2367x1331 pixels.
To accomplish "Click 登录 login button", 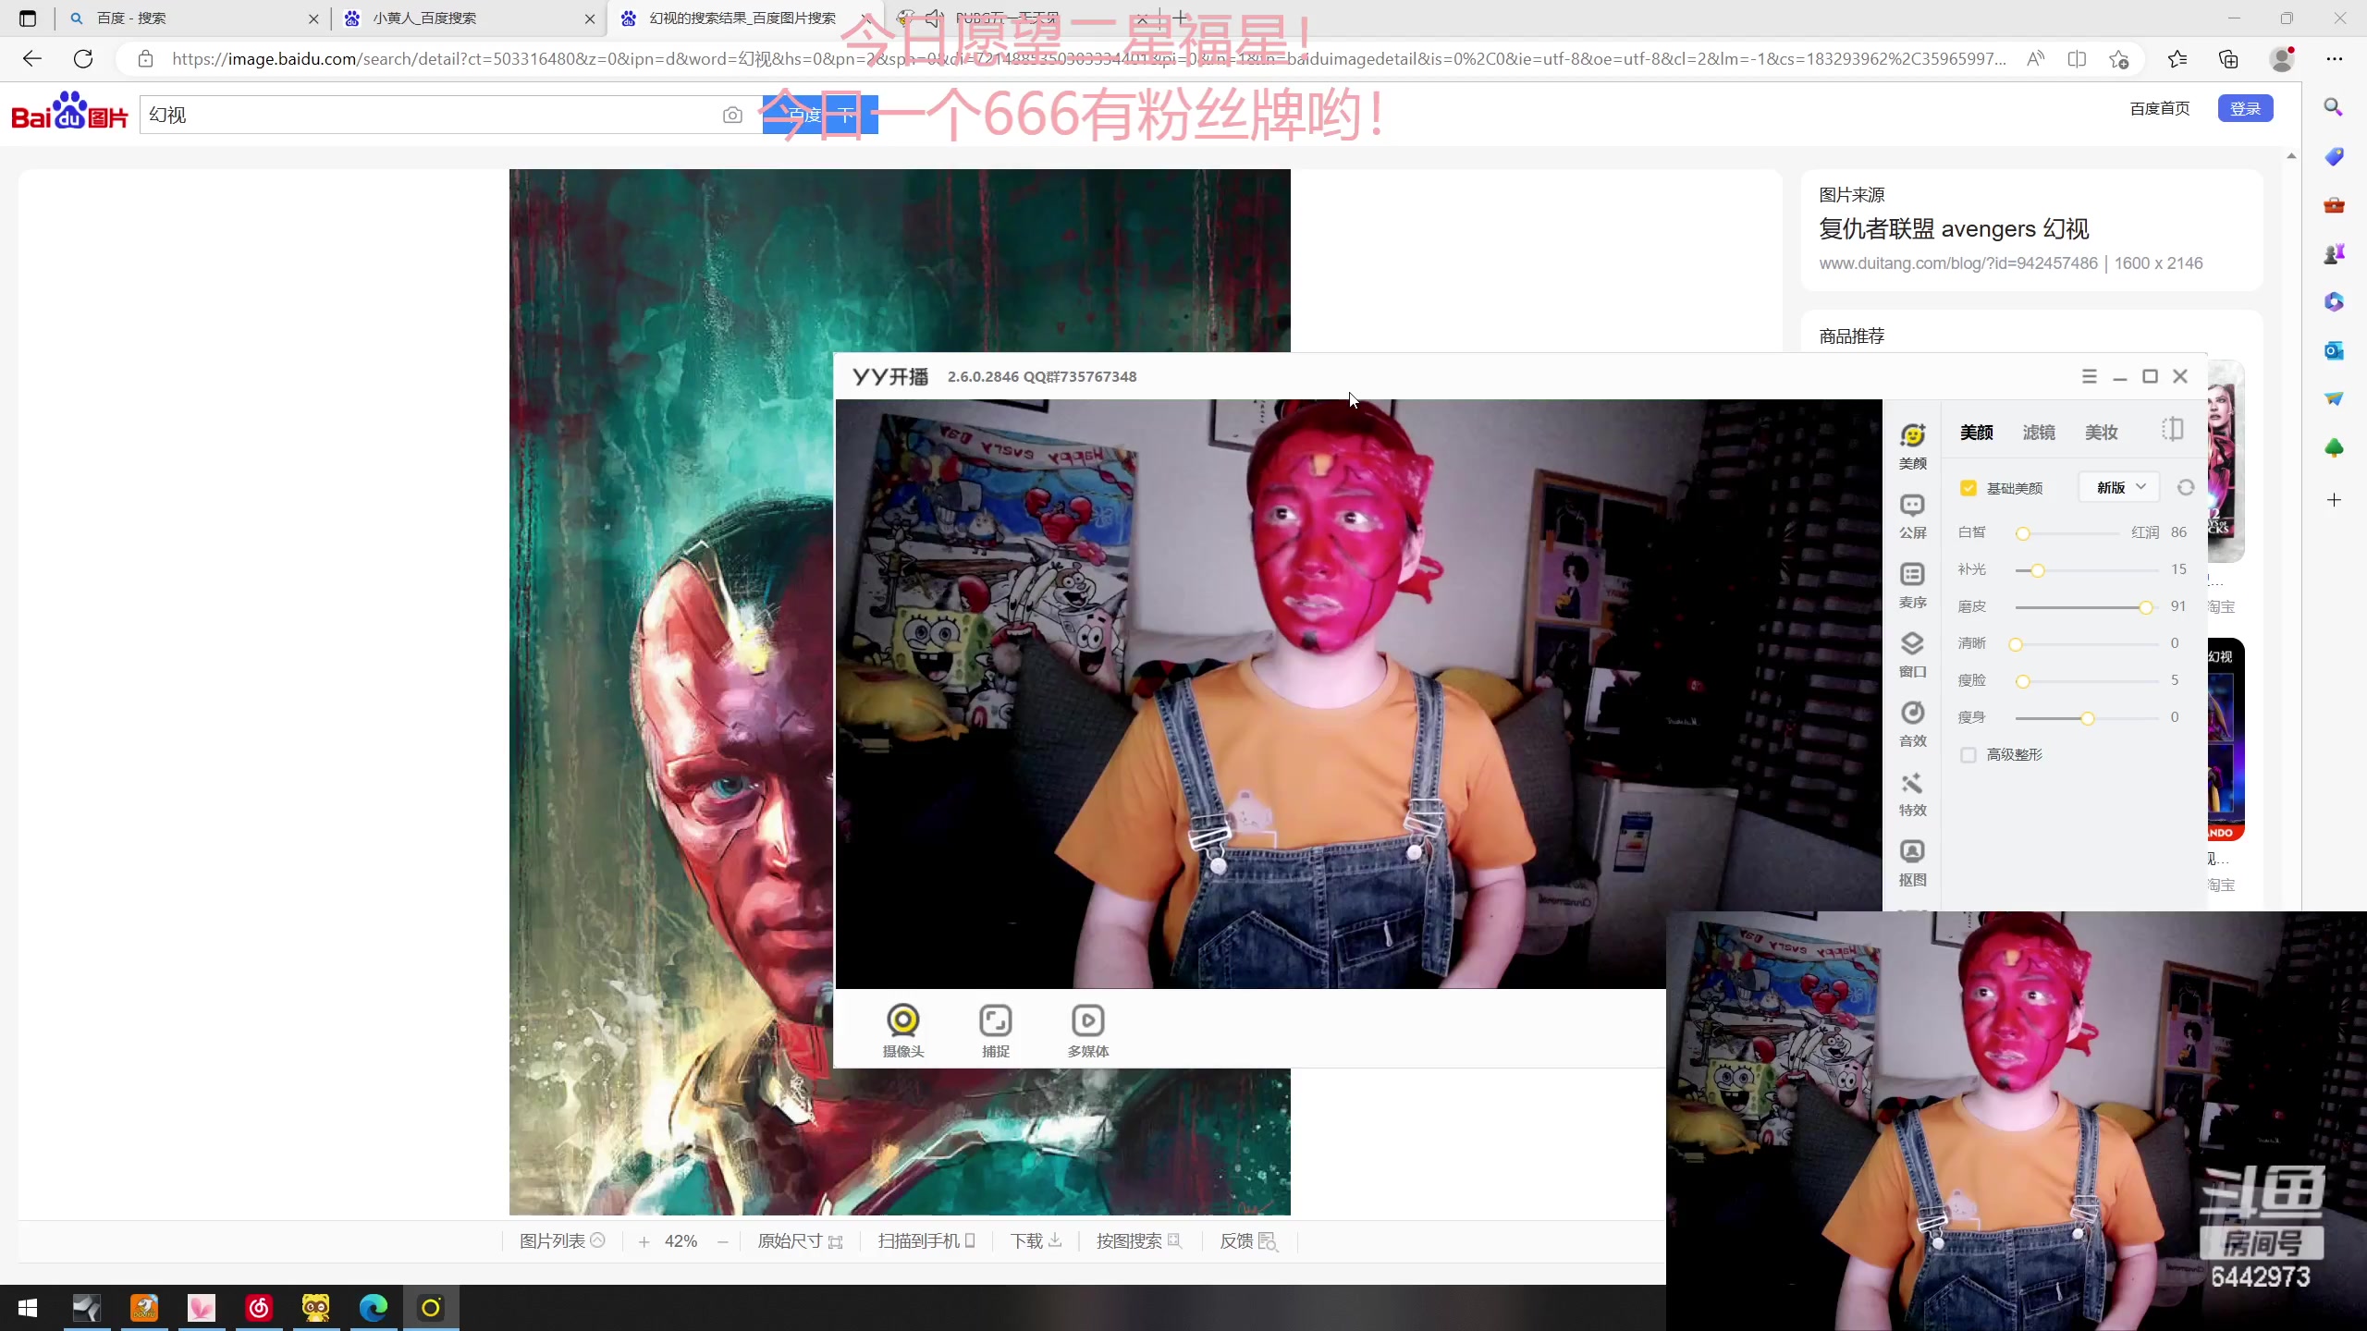I will tap(2245, 108).
